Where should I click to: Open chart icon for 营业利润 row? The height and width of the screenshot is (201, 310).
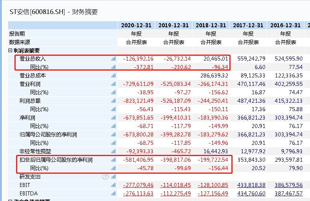[x=113, y=84]
